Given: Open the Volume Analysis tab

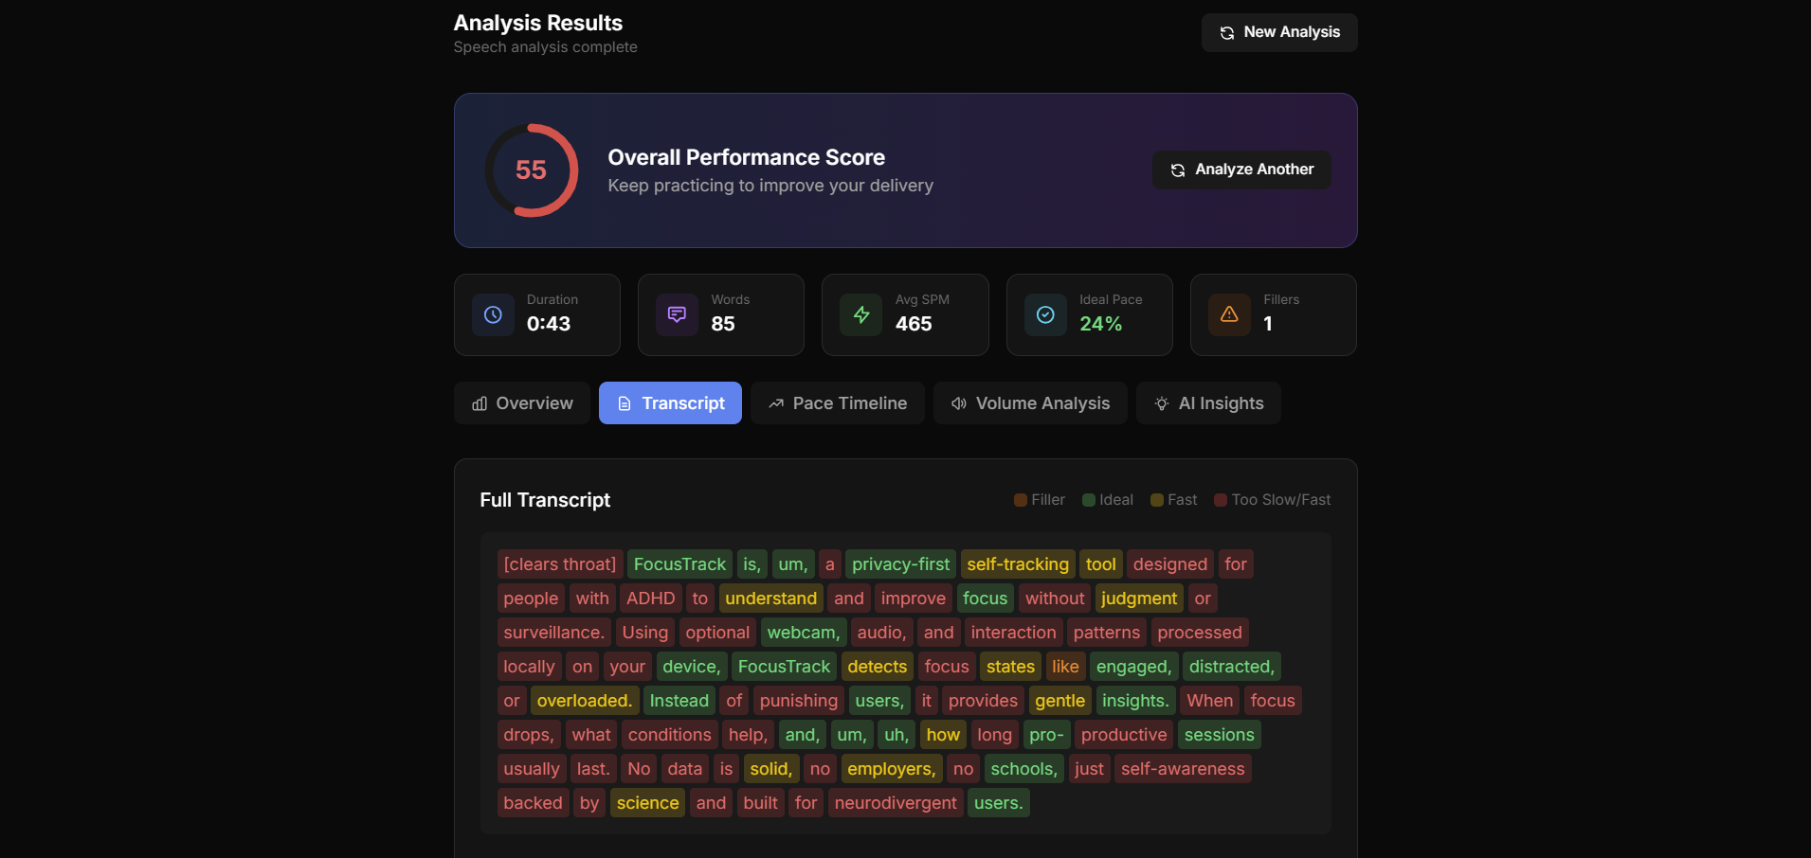Looking at the screenshot, I should click(x=1030, y=403).
